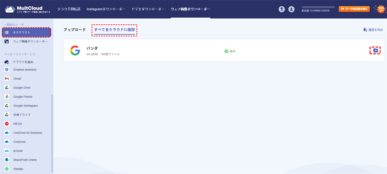Click the Gmail icon

click(x=7, y=79)
